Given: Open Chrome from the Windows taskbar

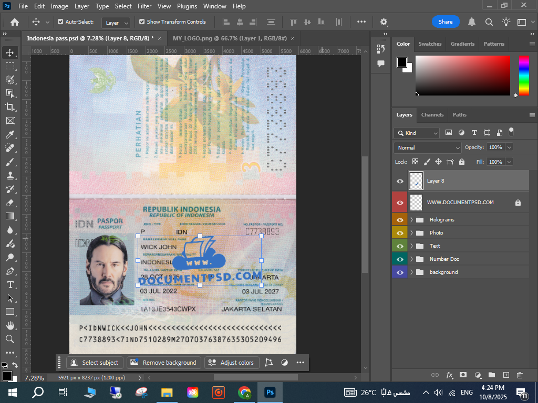Looking at the screenshot, I should [244, 392].
